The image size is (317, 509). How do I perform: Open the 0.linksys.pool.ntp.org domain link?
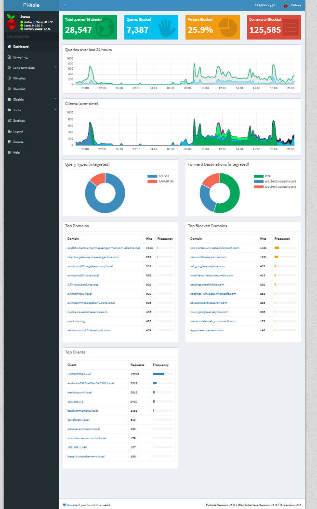[x=82, y=285]
